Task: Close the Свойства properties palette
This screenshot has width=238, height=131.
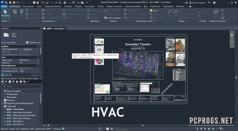Action: tap(41, 28)
